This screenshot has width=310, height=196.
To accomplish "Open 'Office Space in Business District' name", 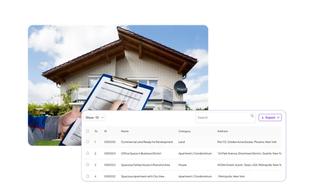I will [141, 153].
